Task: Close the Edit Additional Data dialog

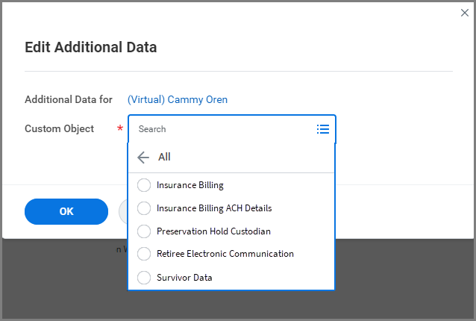Action: (x=464, y=13)
